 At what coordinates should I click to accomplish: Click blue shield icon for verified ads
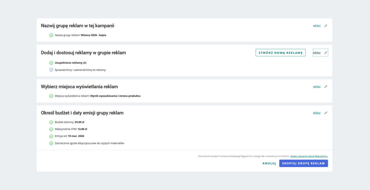point(51,70)
